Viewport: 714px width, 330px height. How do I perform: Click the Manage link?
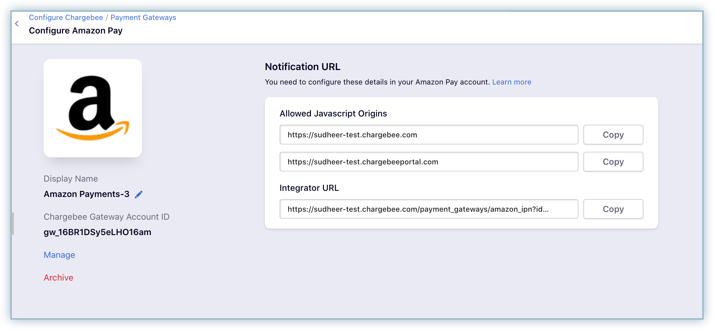click(x=59, y=255)
